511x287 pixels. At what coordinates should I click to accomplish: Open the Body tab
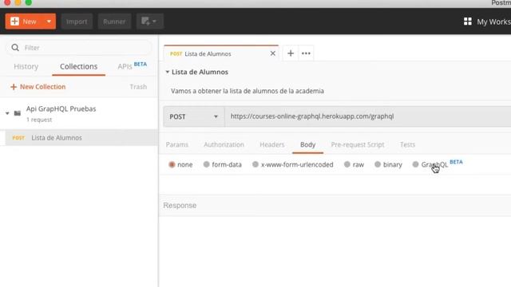307,144
